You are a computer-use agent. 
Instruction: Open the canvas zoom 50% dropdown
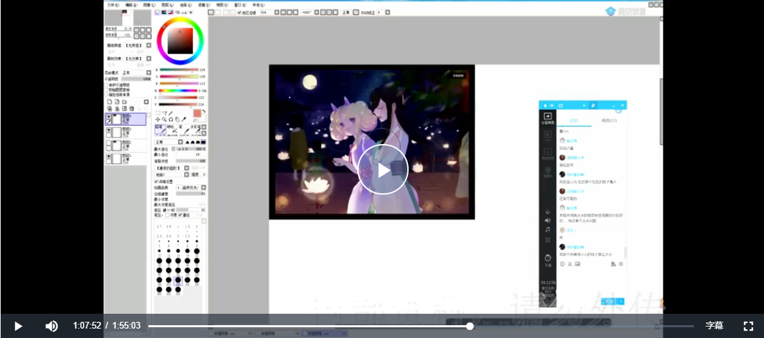(271, 13)
